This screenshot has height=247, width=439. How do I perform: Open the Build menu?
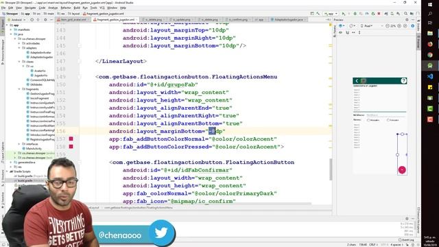(x=77, y=8)
